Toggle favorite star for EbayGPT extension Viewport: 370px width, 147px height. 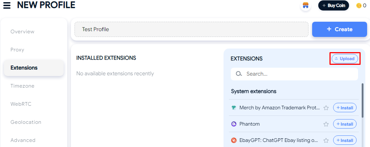point(326,140)
